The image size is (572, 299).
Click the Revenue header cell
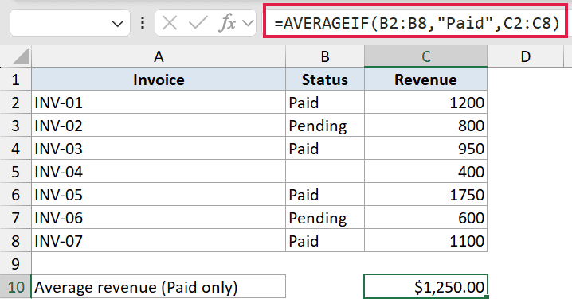(x=425, y=80)
